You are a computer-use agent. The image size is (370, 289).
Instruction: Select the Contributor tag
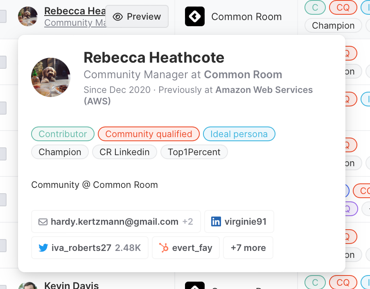click(x=63, y=134)
